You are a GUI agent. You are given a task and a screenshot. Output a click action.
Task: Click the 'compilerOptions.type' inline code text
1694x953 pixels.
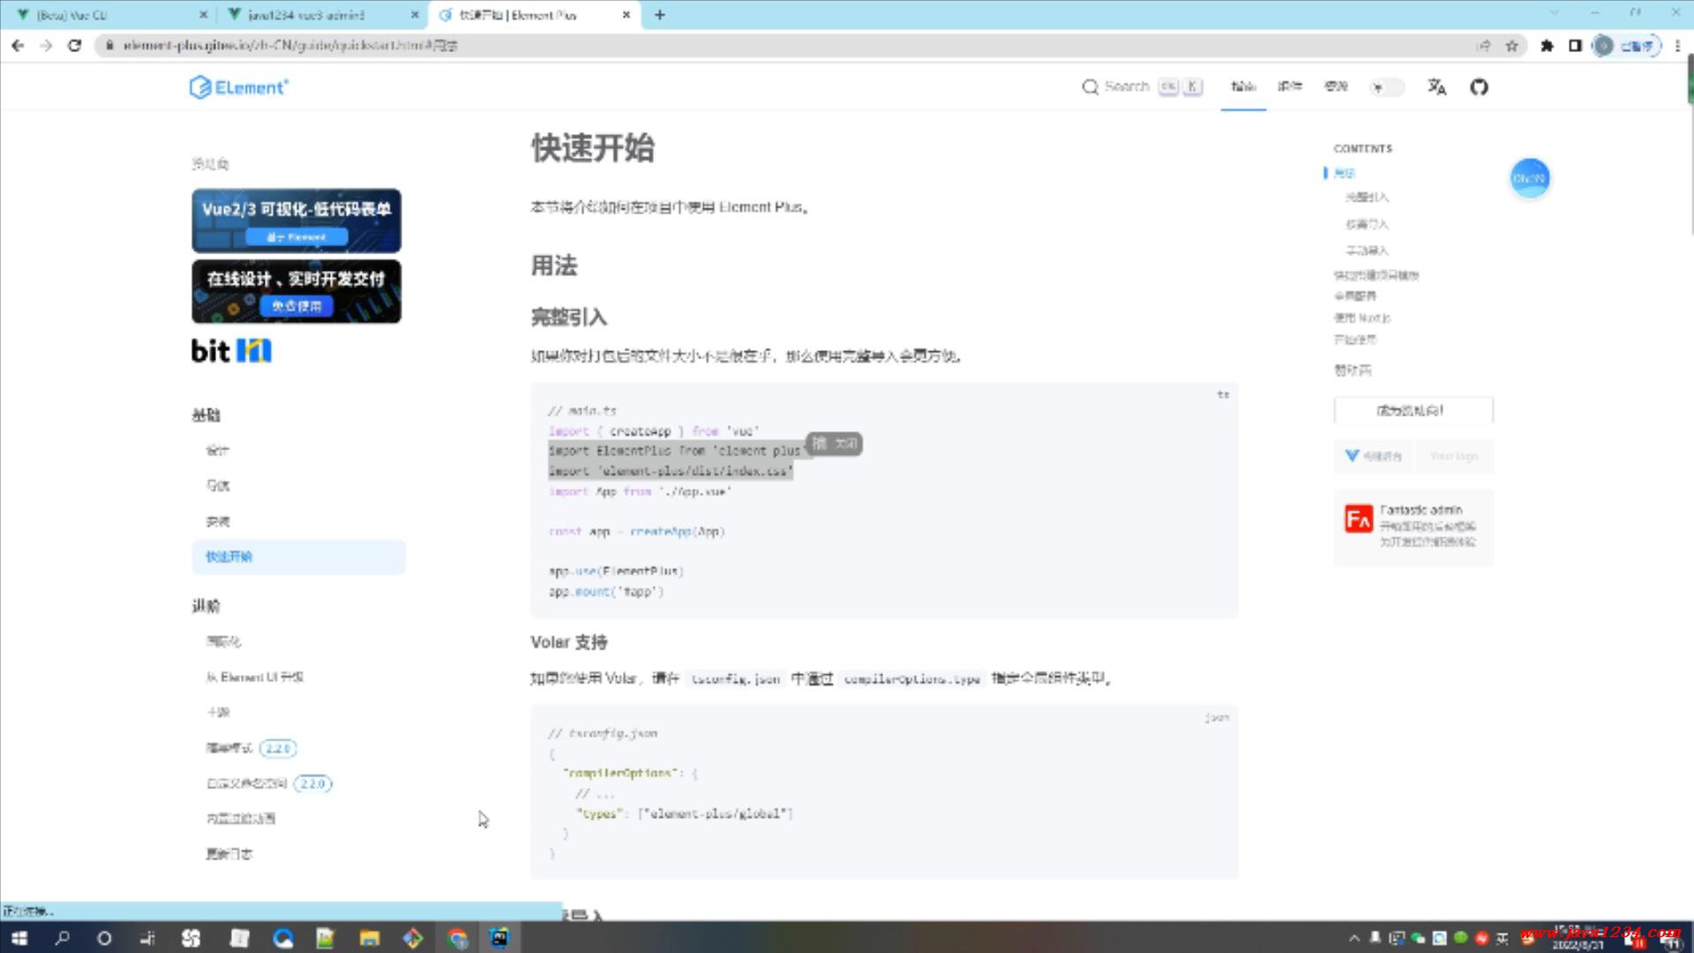coord(911,679)
